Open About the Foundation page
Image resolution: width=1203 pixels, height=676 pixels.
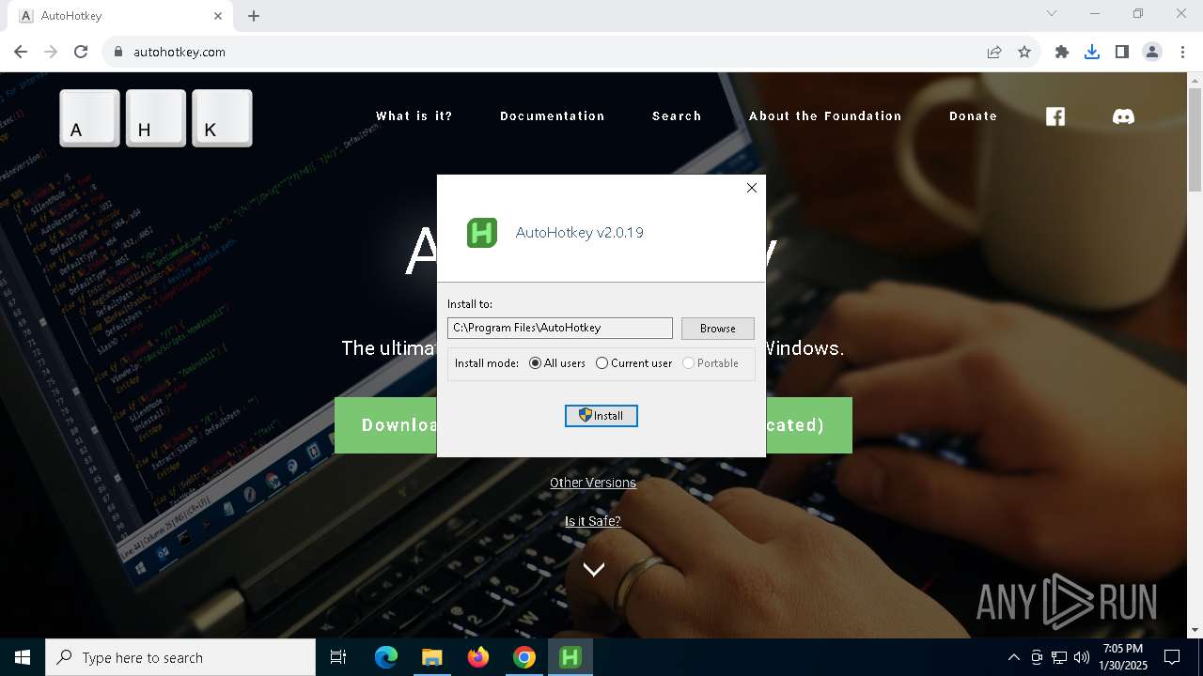pos(825,116)
